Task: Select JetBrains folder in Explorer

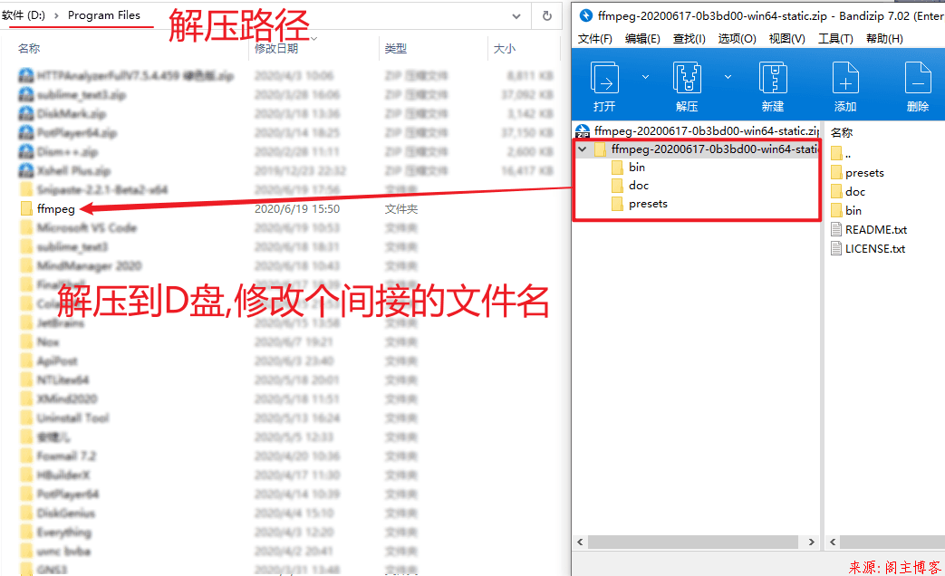Action: click(x=53, y=323)
